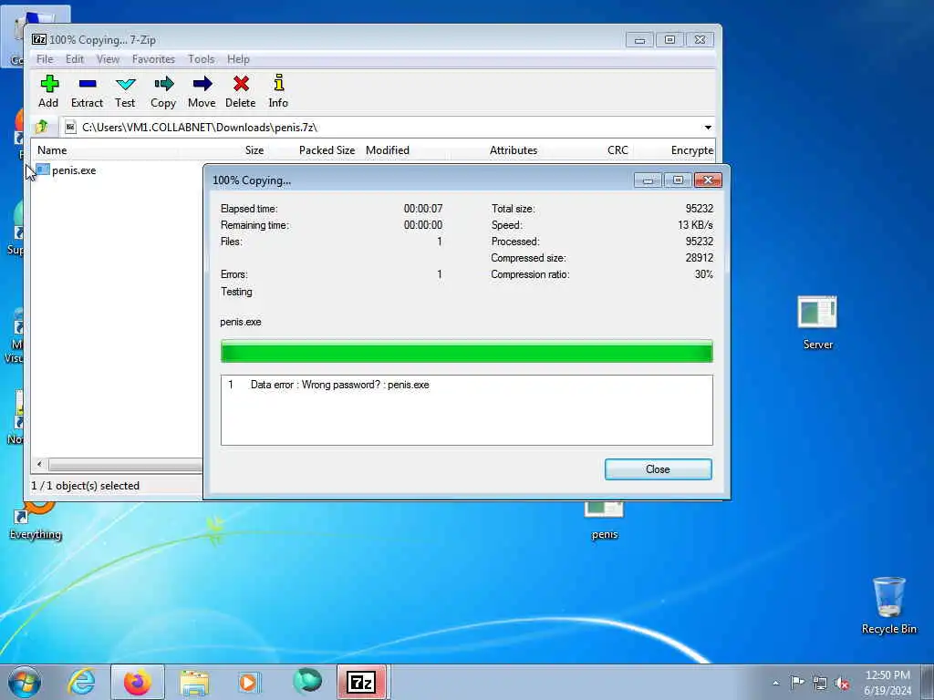Launch Internet Explorer from taskbar
Viewport: 934px width, 700px height.
click(x=81, y=682)
